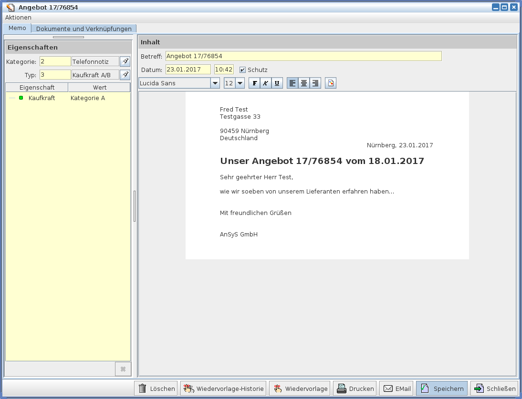Click the pin icon next to Kaufkraft A/B
The image size is (522, 399).
tap(125, 75)
